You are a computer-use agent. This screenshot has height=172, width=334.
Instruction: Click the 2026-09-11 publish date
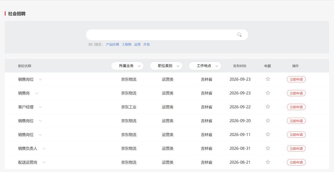coord(240,135)
